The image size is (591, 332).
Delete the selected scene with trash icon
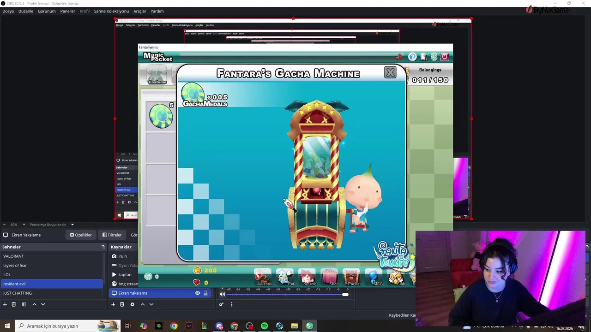[x=14, y=304]
